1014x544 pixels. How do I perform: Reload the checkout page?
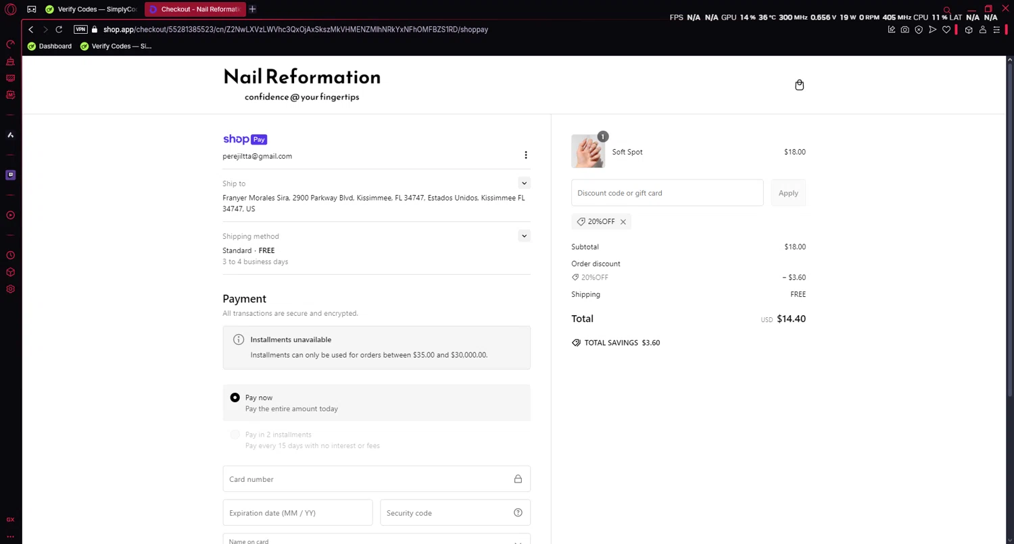(x=59, y=30)
